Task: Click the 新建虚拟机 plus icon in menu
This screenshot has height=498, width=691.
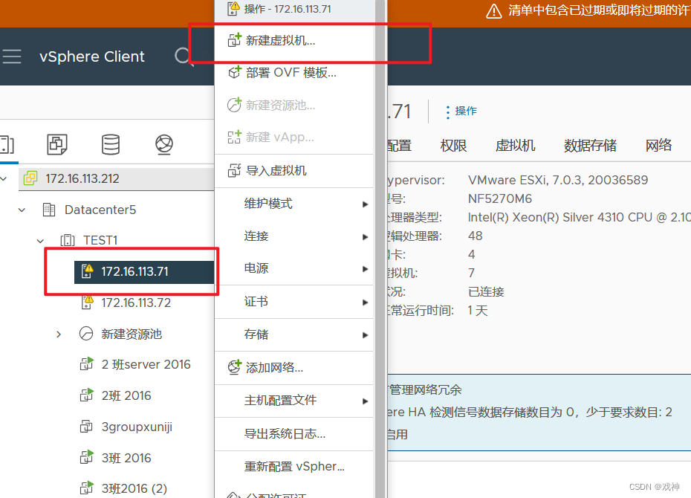Action: pyautogui.click(x=234, y=39)
